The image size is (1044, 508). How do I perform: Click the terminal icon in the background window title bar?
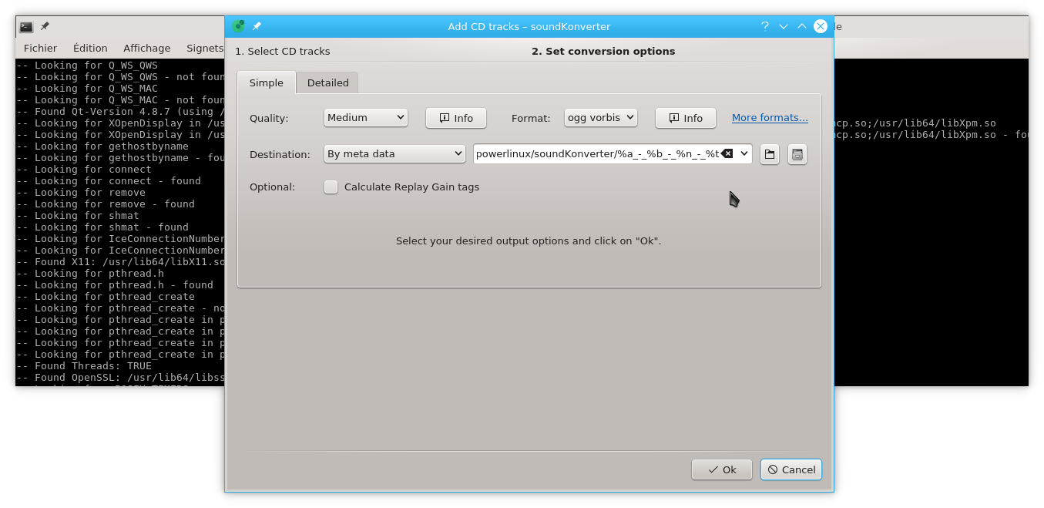coord(26,26)
